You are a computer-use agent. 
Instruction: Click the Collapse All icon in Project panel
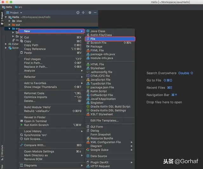point(83,13)
